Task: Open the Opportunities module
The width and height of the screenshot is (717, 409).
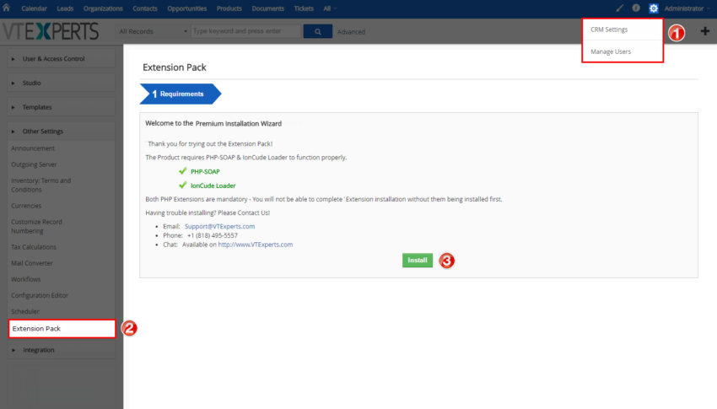Action: pyautogui.click(x=187, y=8)
